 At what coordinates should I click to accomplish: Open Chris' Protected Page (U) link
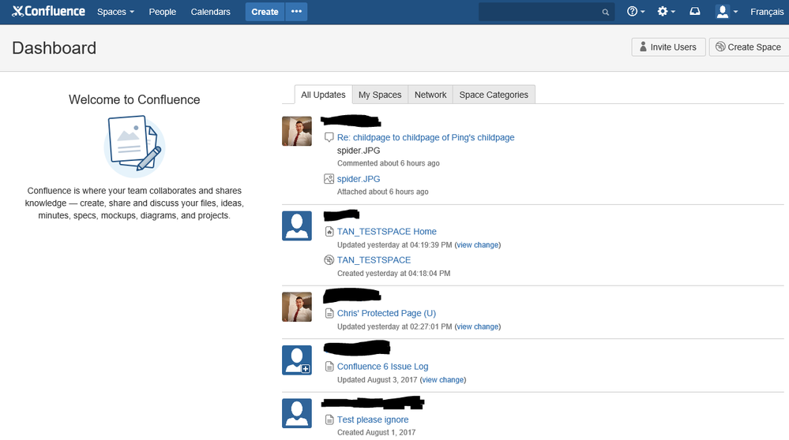[x=386, y=313]
